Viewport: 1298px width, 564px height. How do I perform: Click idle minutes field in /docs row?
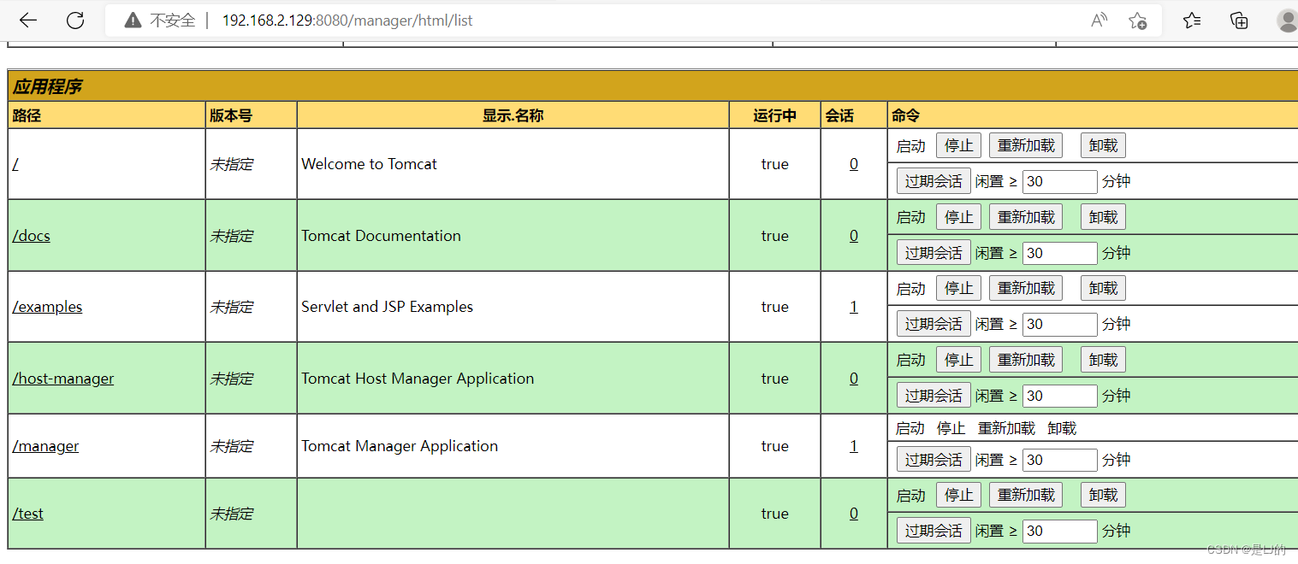coord(1059,254)
